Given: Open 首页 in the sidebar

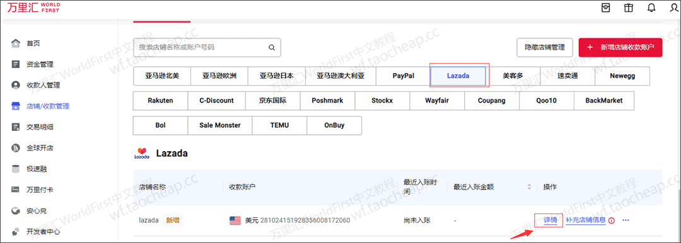Looking at the screenshot, I should pyautogui.click(x=33, y=43).
